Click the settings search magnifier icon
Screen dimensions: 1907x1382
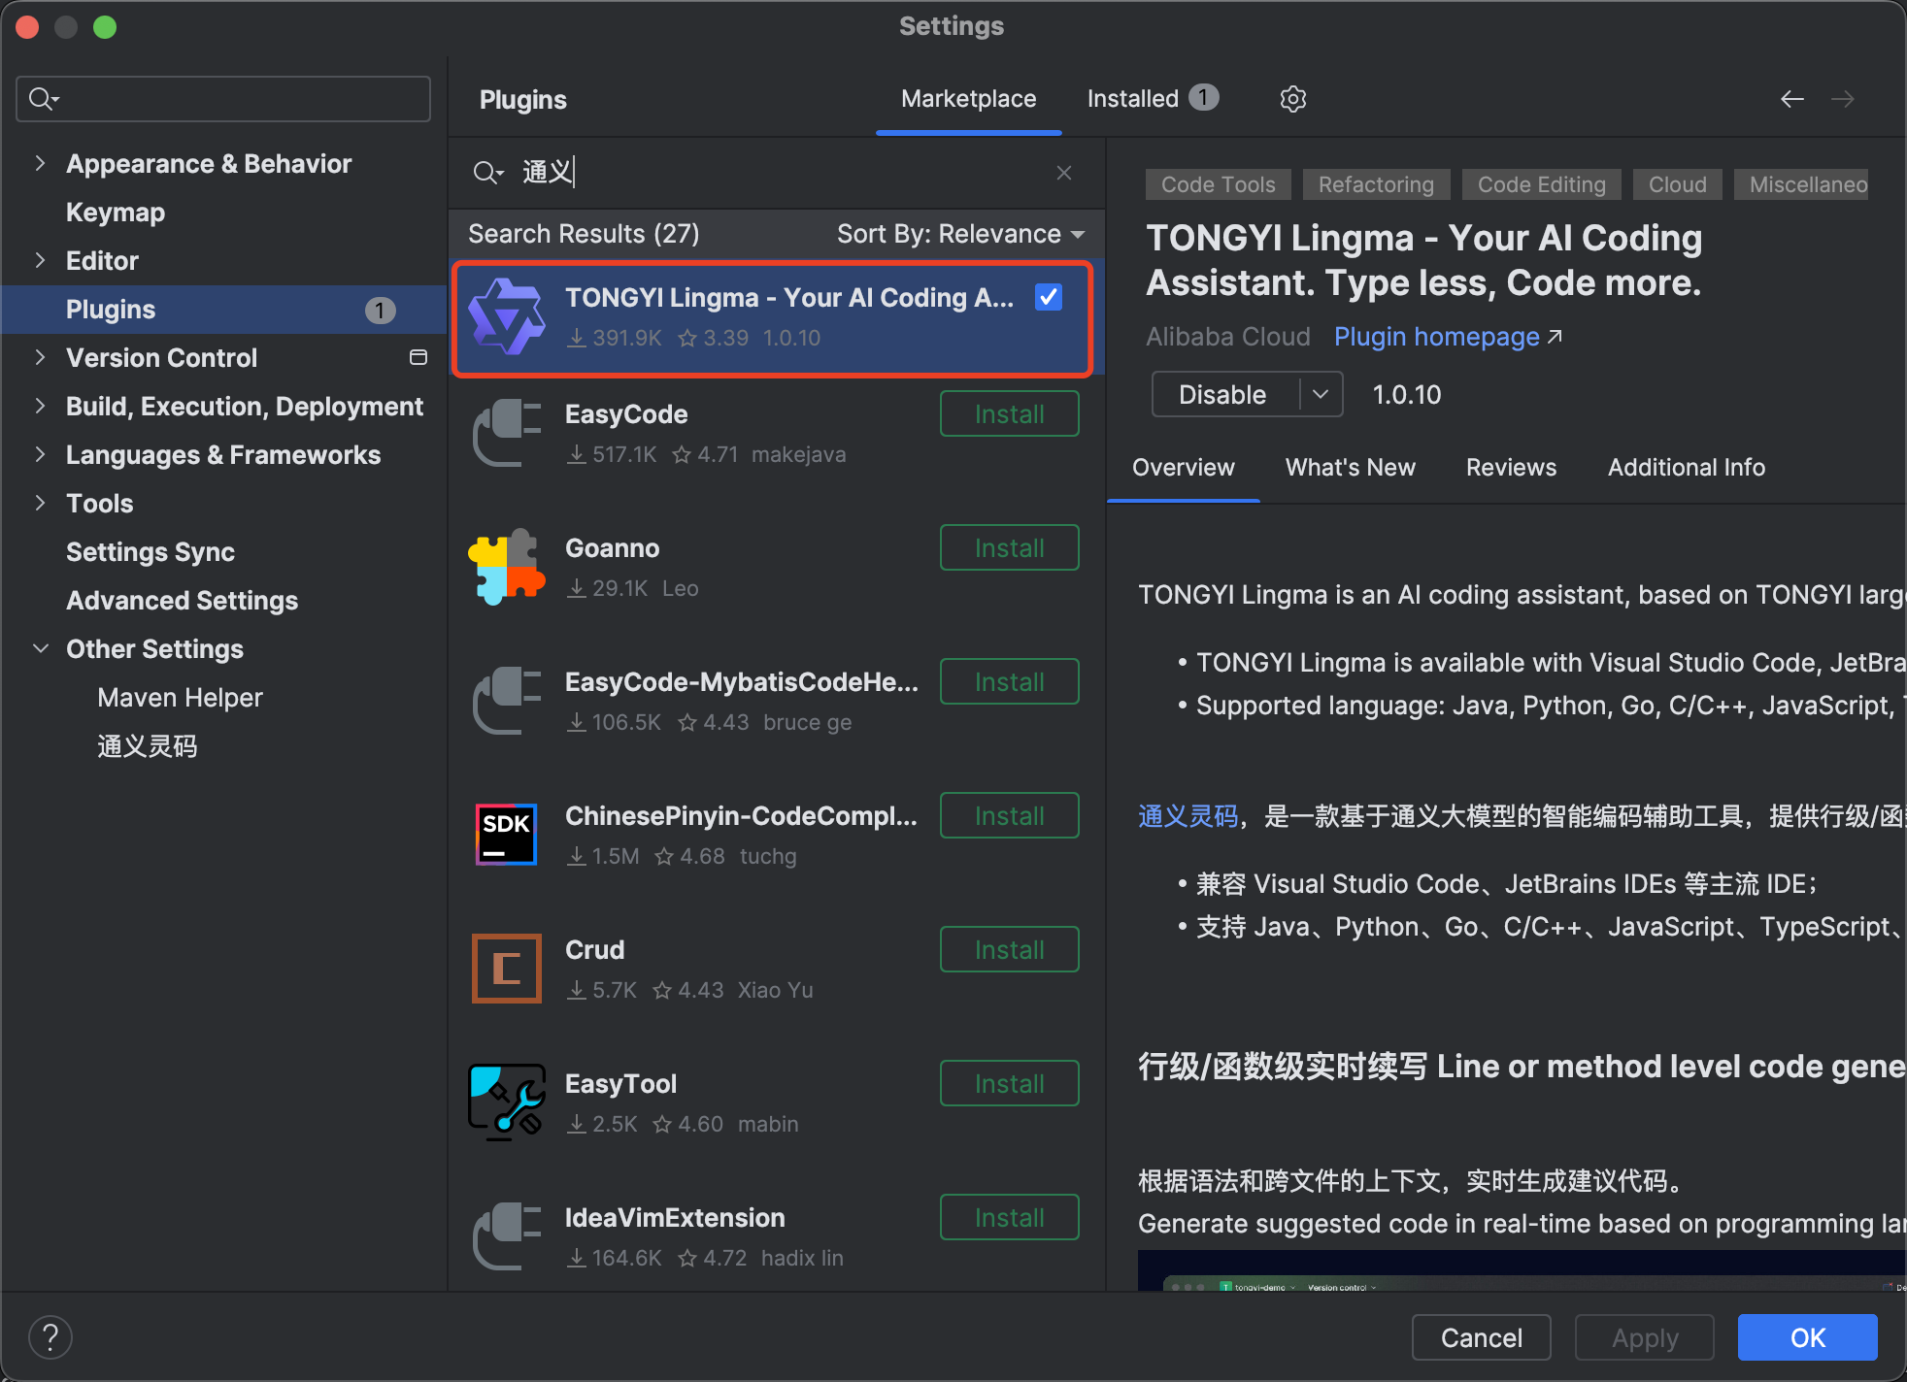click(x=44, y=99)
